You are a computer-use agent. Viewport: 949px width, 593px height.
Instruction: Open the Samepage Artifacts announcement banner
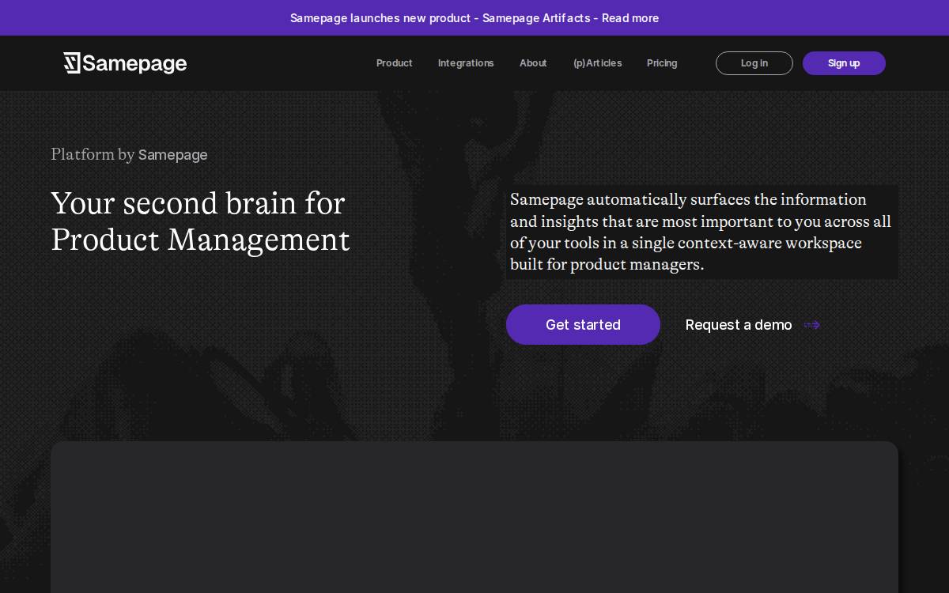pyautogui.click(x=475, y=17)
